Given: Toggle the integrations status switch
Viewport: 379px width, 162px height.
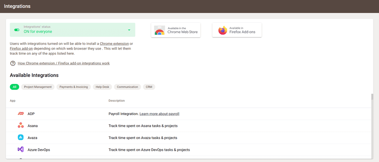Looking at the screenshot, I should 17,30.
